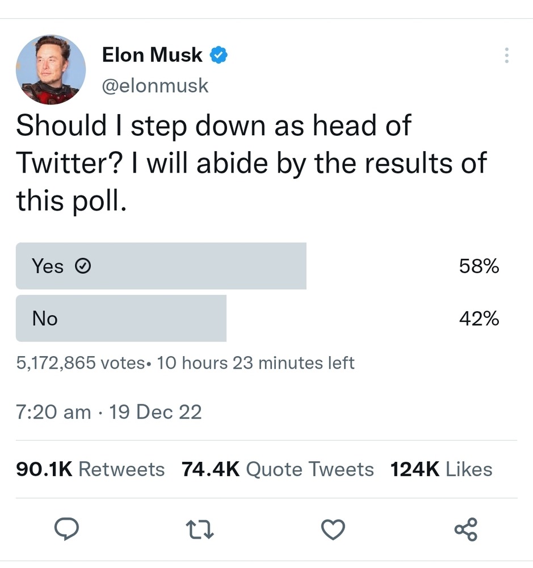Open the @elonmusk handle link
This screenshot has width=533, height=568.
155,86
